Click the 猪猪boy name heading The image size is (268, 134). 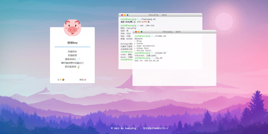coord(72,43)
